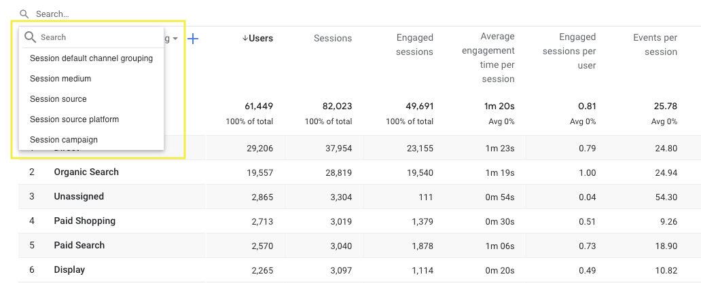The height and width of the screenshot is (283, 701).
Task: Click the blue plus add dimension icon
Action: pos(193,39)
